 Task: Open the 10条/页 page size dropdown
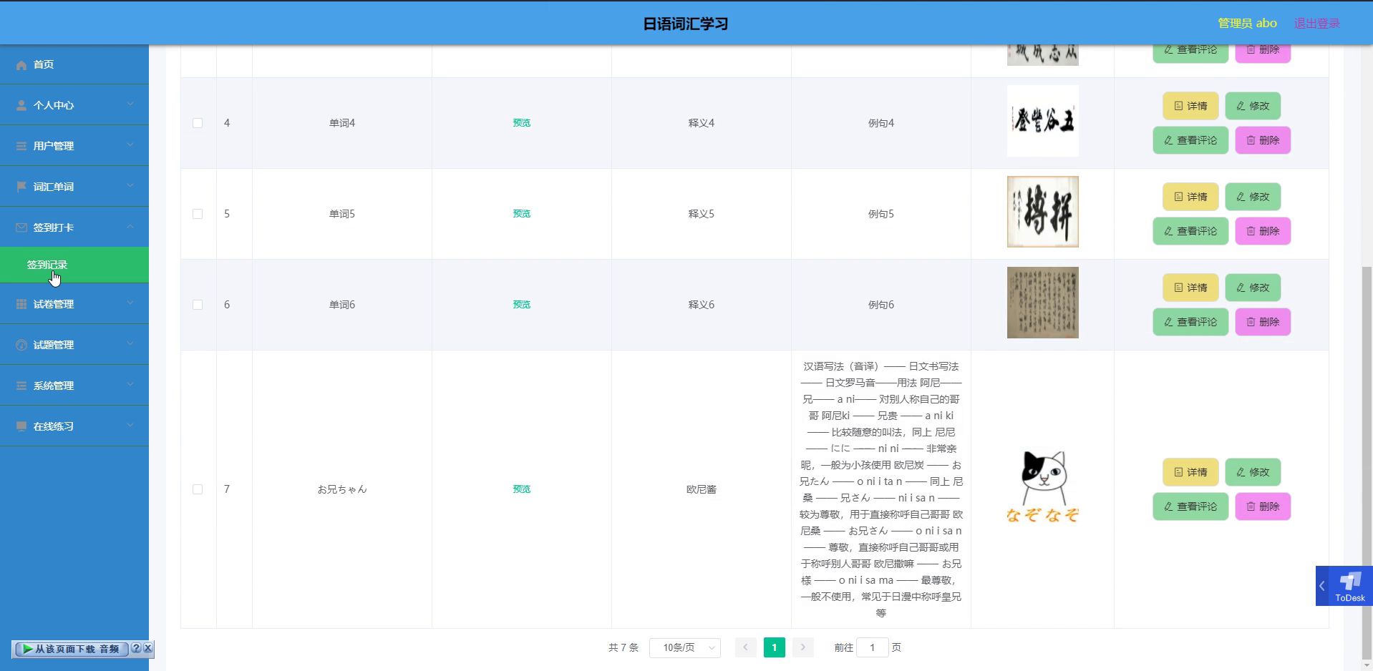(x=685, y=647)
